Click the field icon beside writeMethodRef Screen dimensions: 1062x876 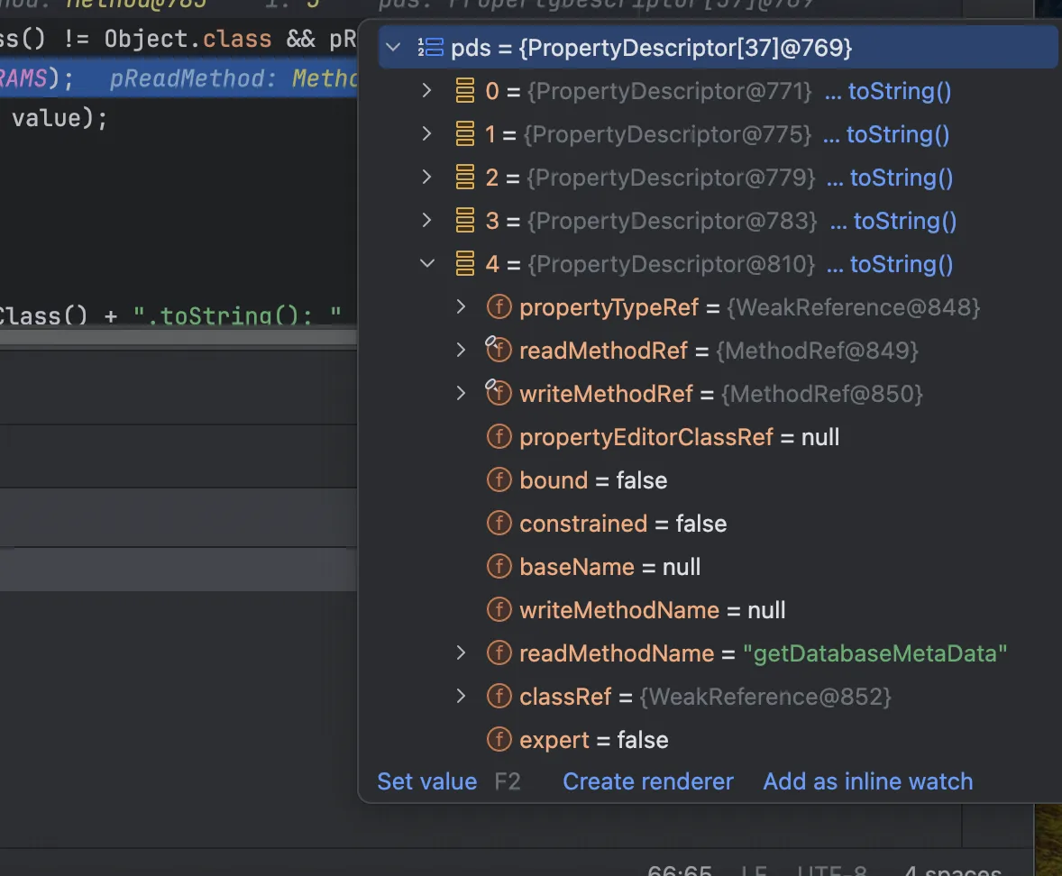[x=499, y=394]
